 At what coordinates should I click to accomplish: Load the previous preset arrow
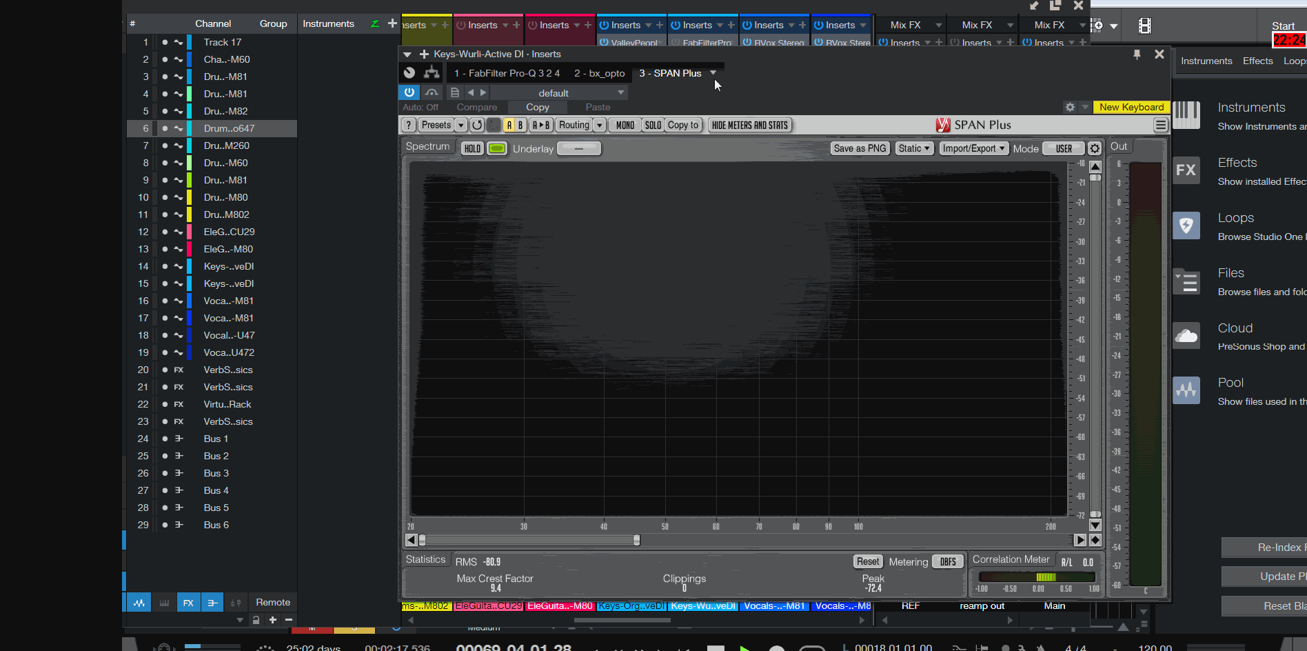[x=471, y=92]
